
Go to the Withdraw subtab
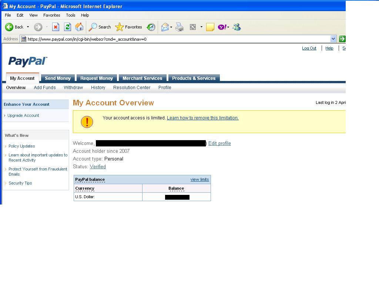[73, 88]
